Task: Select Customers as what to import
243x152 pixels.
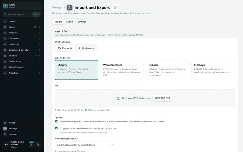Action: coord(86,48)
